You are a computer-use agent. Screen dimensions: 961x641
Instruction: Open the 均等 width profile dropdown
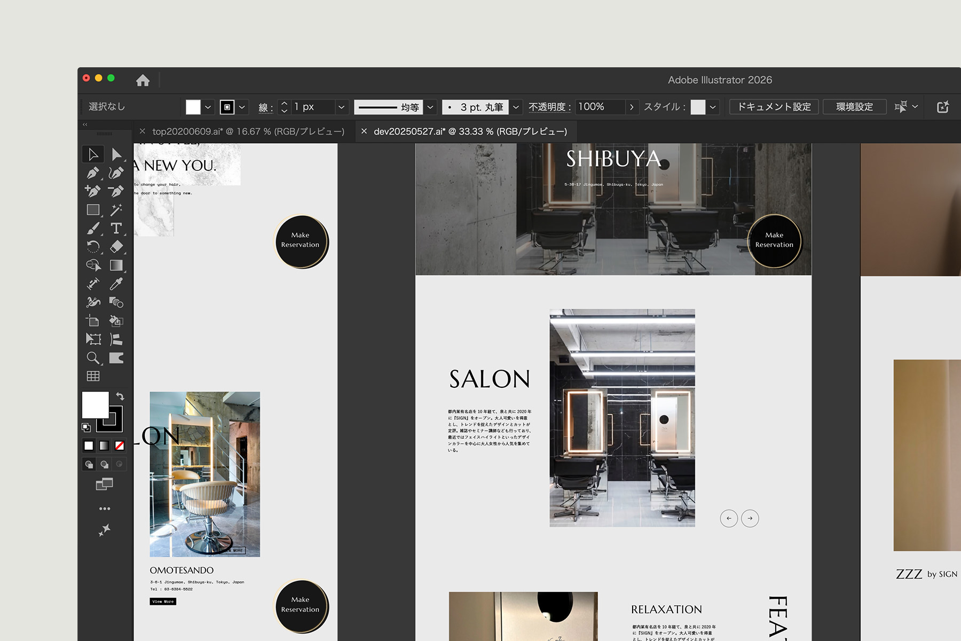[x=430, y=107]
